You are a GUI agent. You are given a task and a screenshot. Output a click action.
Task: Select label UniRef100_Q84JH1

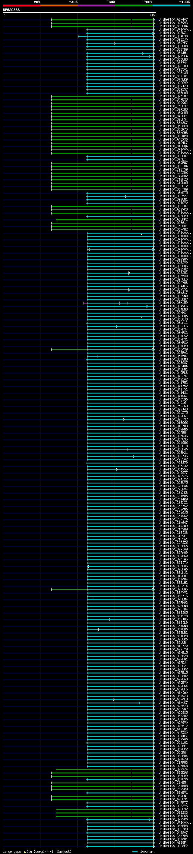(x=173, y=53)
